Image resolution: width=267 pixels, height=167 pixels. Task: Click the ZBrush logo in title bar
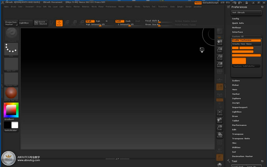click(2, 2)
